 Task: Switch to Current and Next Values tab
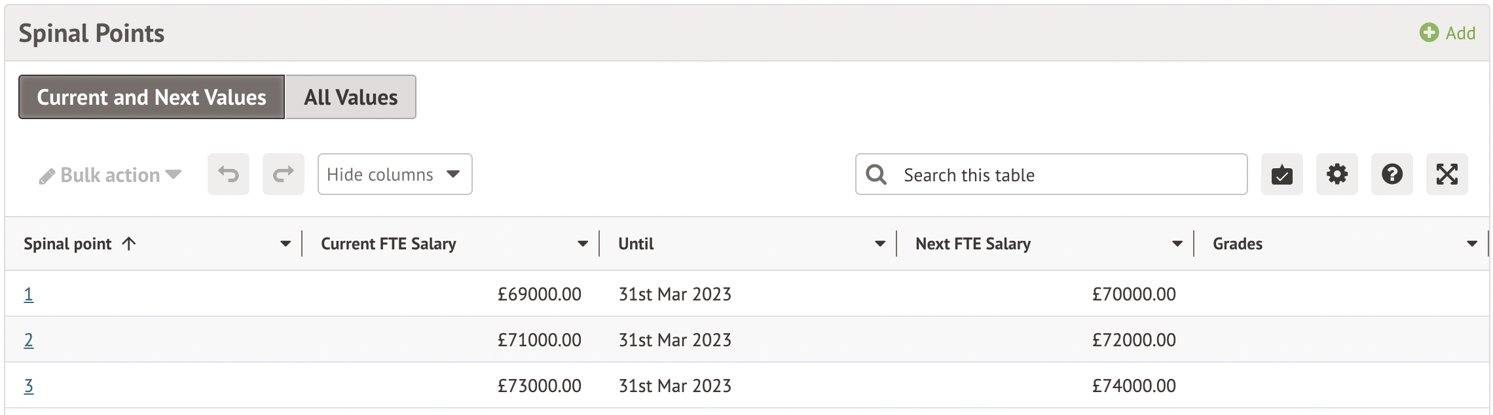pos(151,97)
